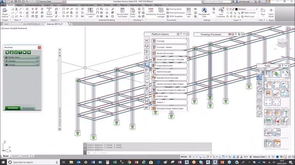Select the Platform plate connection

point(169,96)
